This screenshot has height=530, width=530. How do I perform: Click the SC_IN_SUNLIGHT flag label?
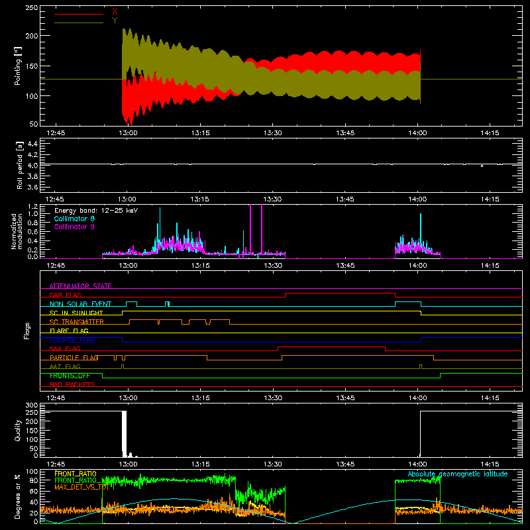pos(76,313)
